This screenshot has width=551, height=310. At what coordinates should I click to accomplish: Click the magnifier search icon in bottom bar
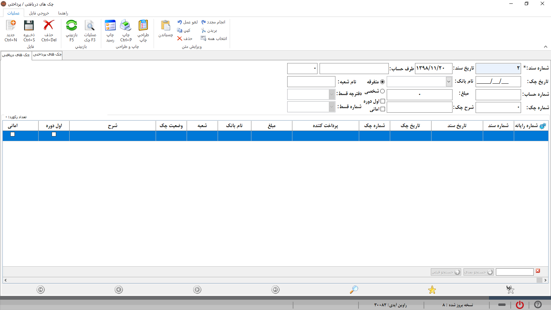click(354, 290)
